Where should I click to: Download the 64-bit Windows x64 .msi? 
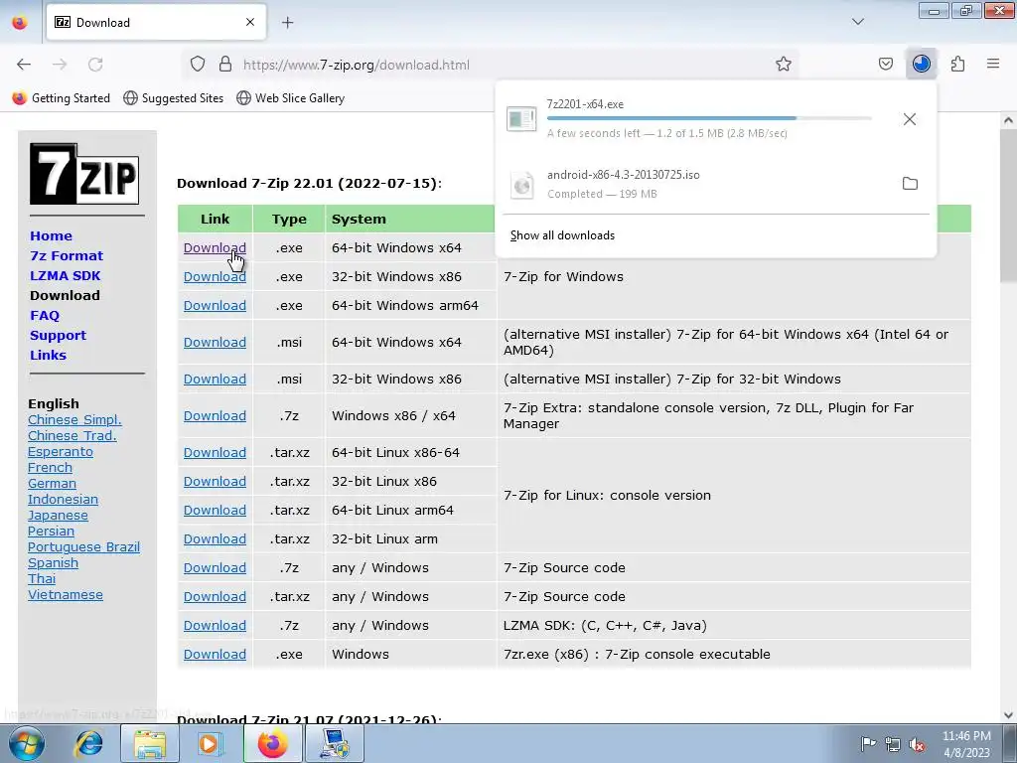(x=215, y=342)
